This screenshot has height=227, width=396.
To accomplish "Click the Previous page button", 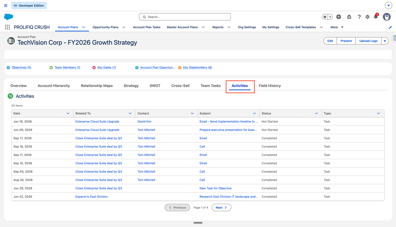I will (177, 208).
